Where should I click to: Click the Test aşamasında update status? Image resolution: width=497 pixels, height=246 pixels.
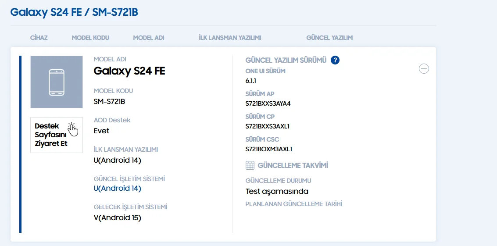point(277,191)
